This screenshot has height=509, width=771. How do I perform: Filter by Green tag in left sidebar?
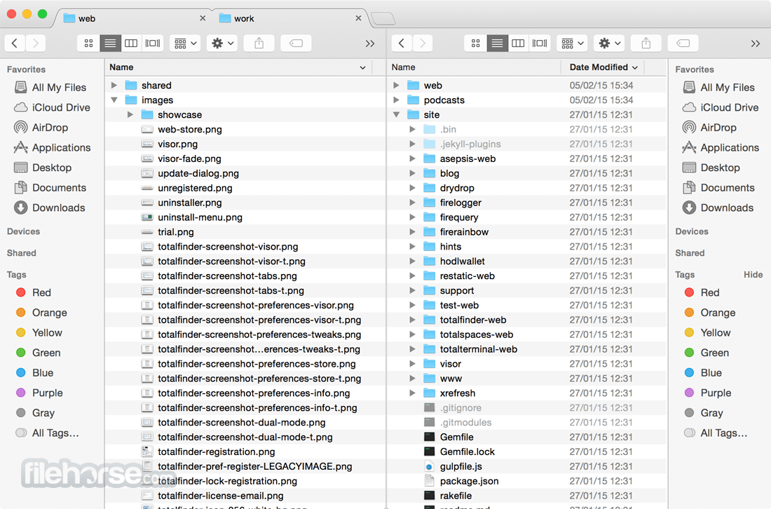39,353
